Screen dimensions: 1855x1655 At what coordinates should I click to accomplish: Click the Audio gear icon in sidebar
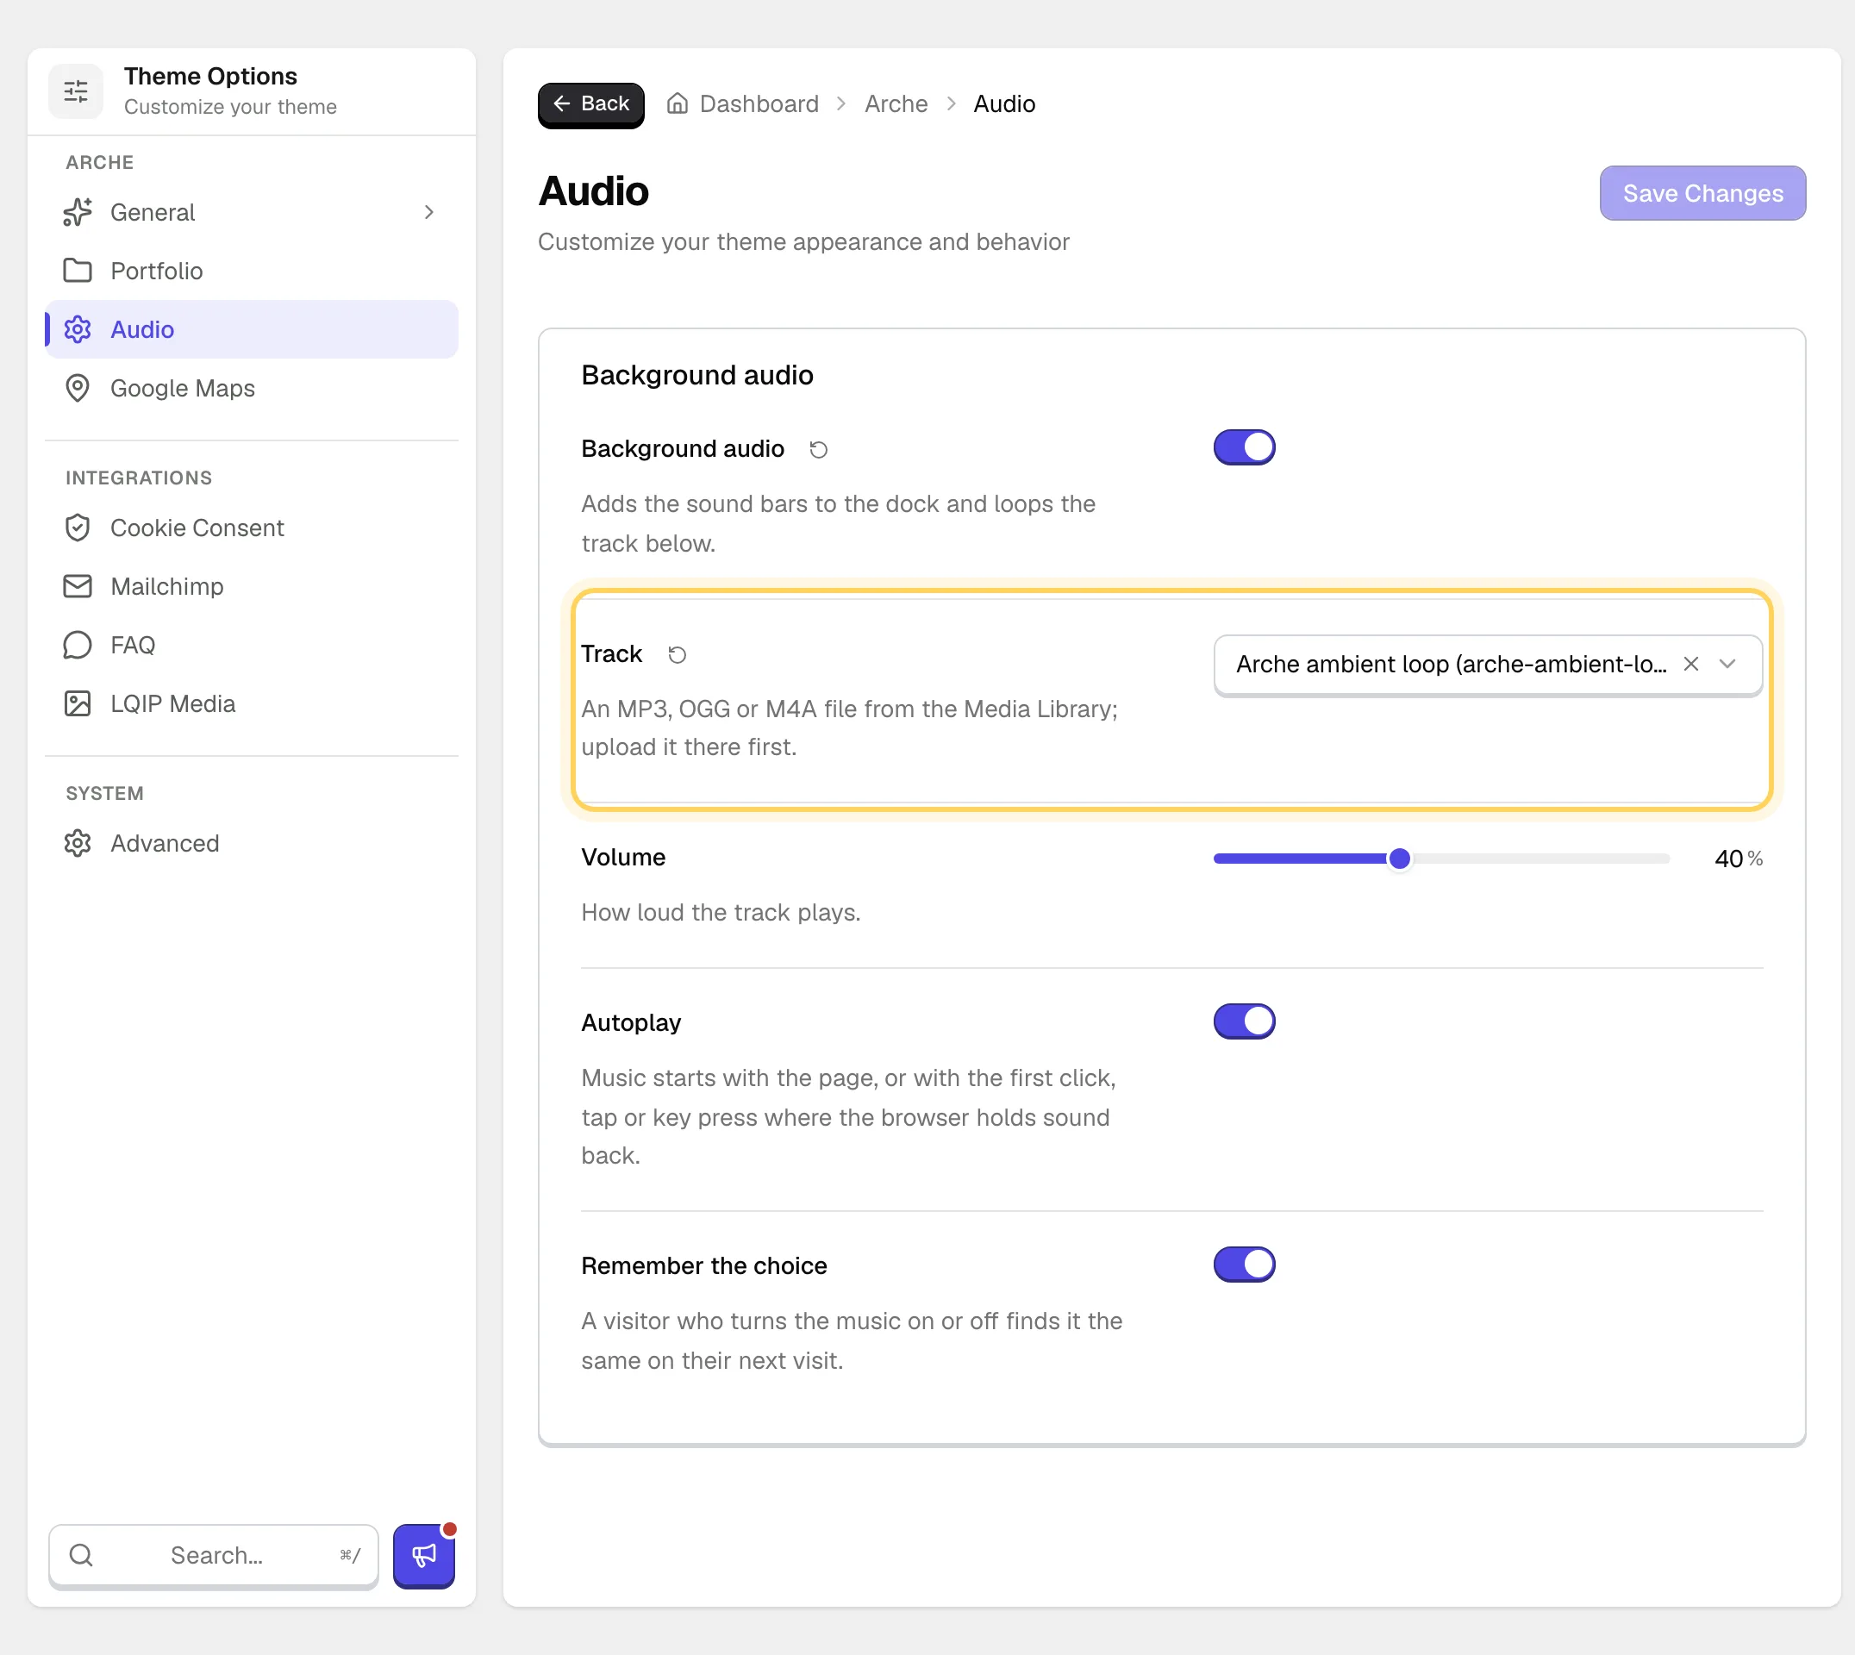pyautogui.click(x=78, y=329)
